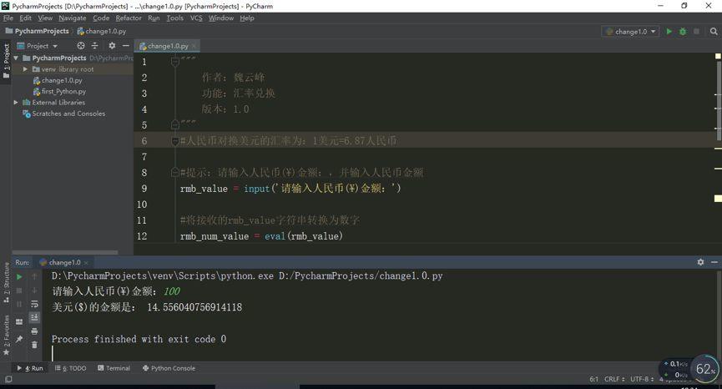
Task: Open the Python Console tool window
Action: [x=169, y=368]
